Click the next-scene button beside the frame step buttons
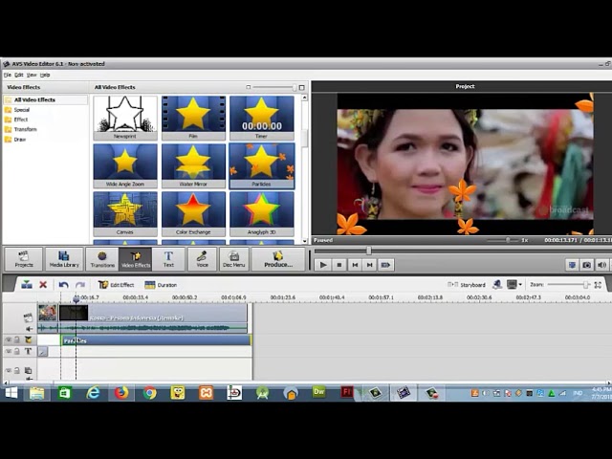Screen dimensions: 612x459 (x=385, y=265)
